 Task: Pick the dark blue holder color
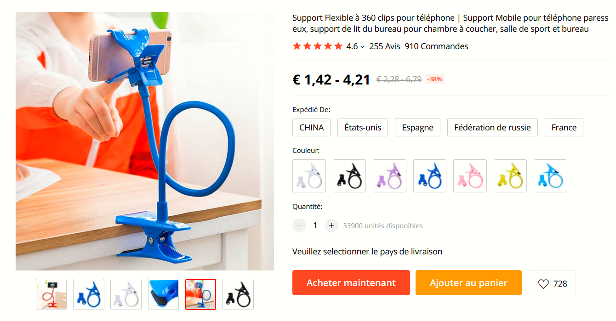pos(430,176)
